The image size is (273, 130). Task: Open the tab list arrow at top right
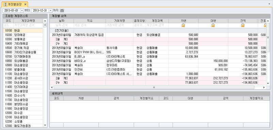[270, 4]
